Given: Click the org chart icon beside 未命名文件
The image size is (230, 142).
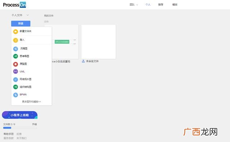Looking at the screenshot, I should tap(83, 61).
